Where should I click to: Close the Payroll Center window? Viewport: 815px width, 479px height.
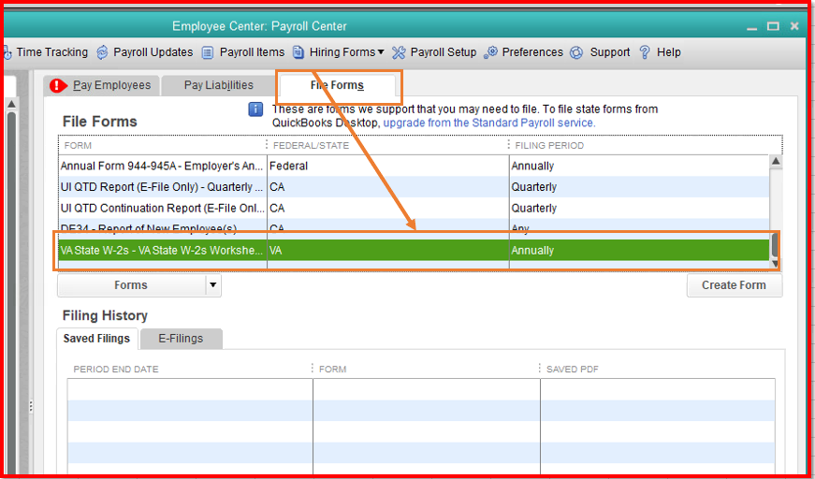coord(794,26)
